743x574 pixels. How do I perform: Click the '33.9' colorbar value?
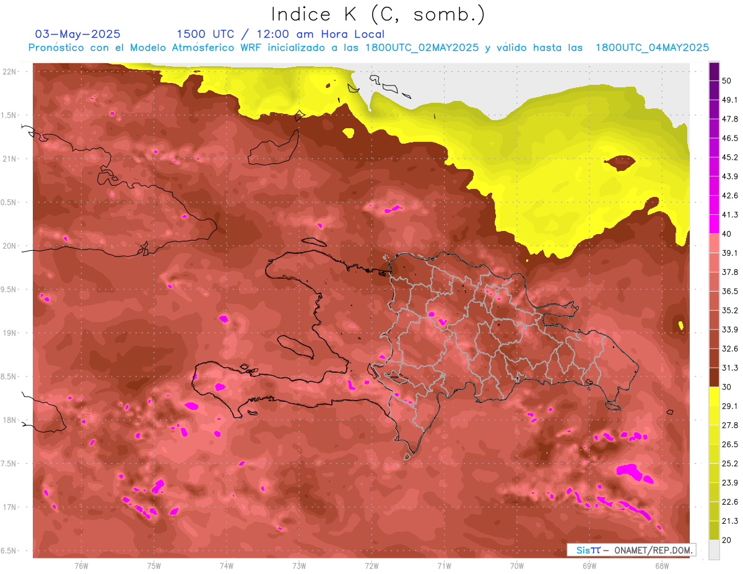click(x=730, y=329)
